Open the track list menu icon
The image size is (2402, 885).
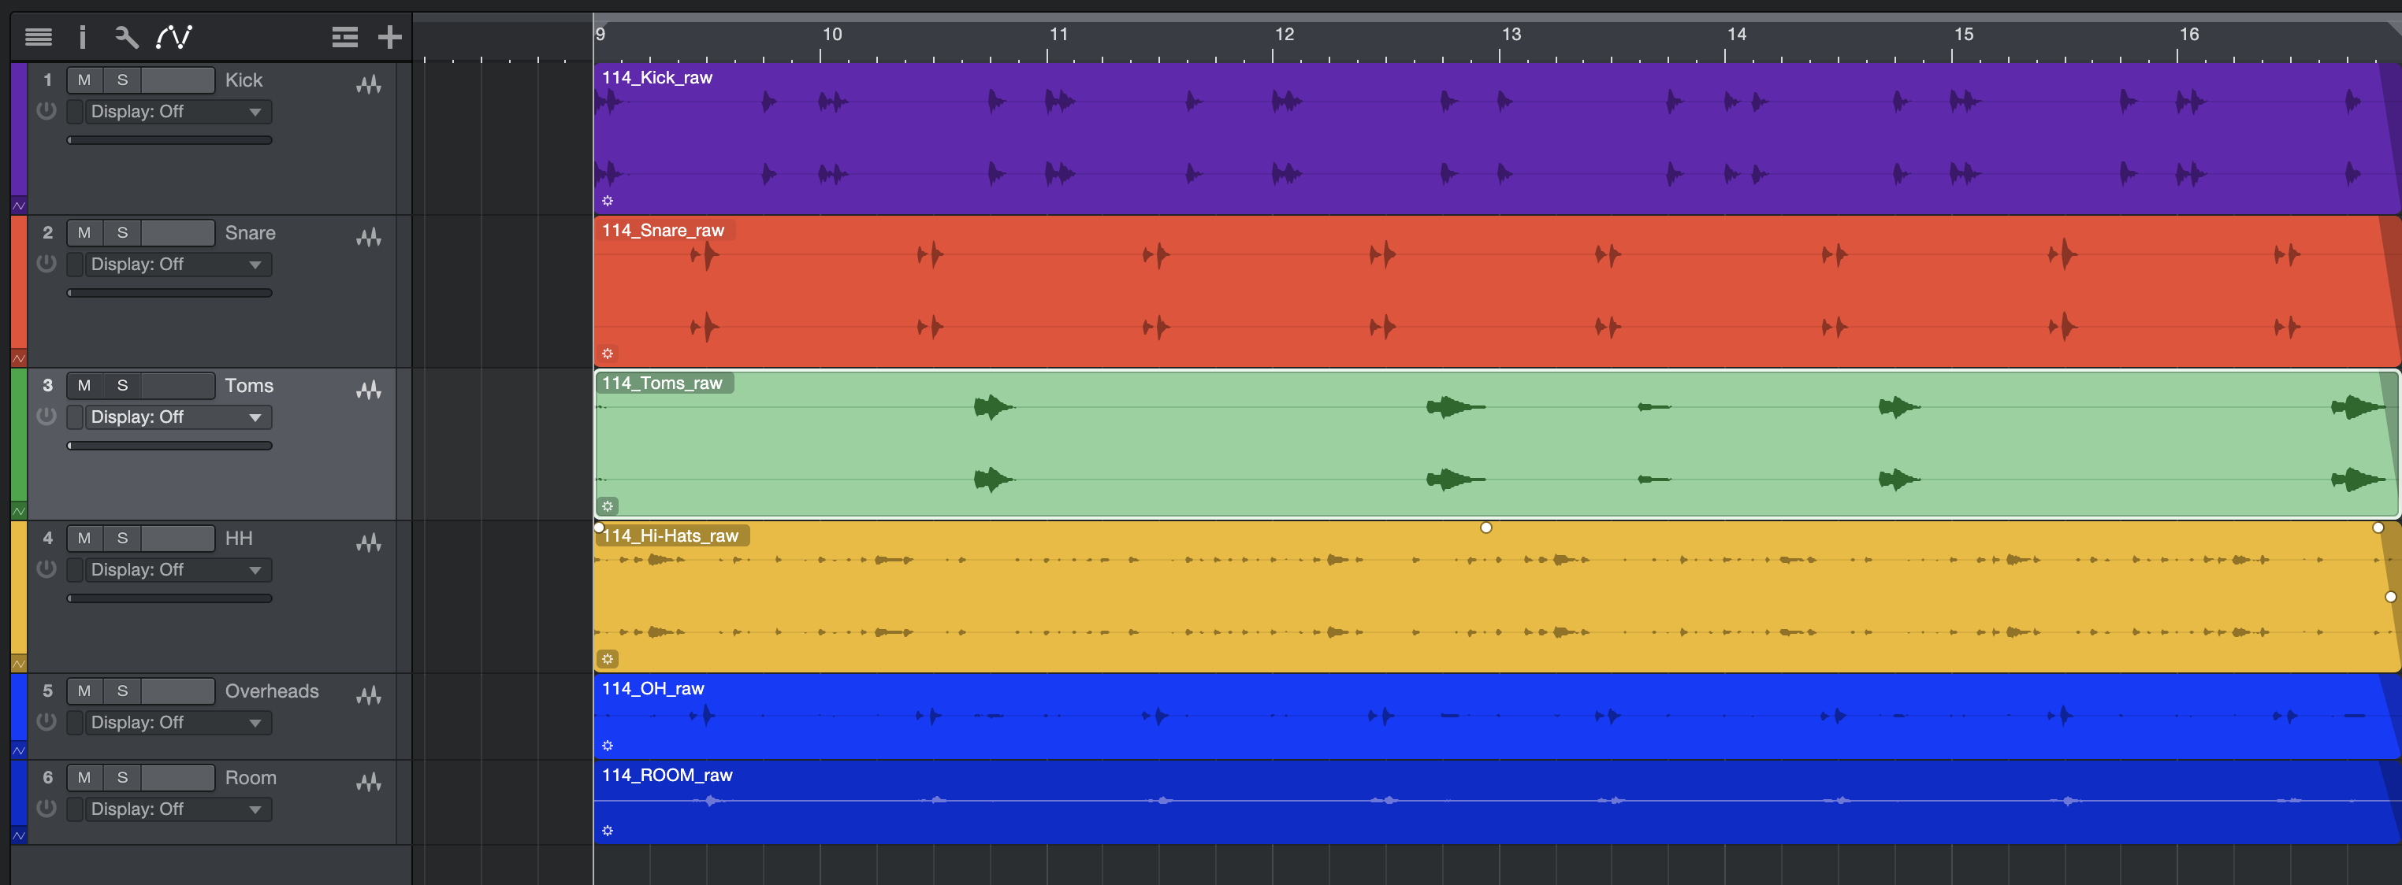(39, 37)
